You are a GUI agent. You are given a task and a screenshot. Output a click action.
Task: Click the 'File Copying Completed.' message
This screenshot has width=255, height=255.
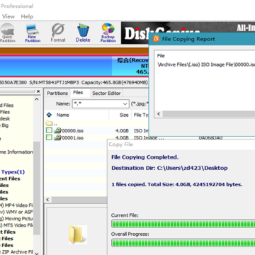point(145,157)
